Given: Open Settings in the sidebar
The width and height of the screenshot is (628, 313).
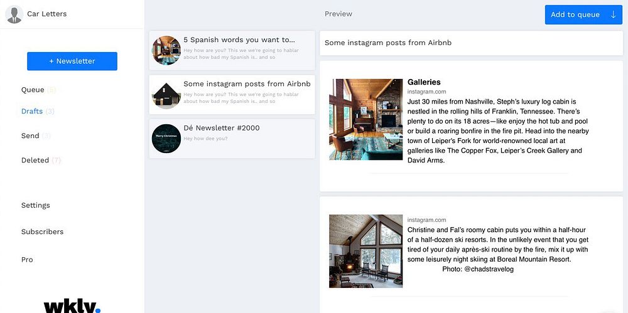Looking at the screenshot, I should 36,205.
